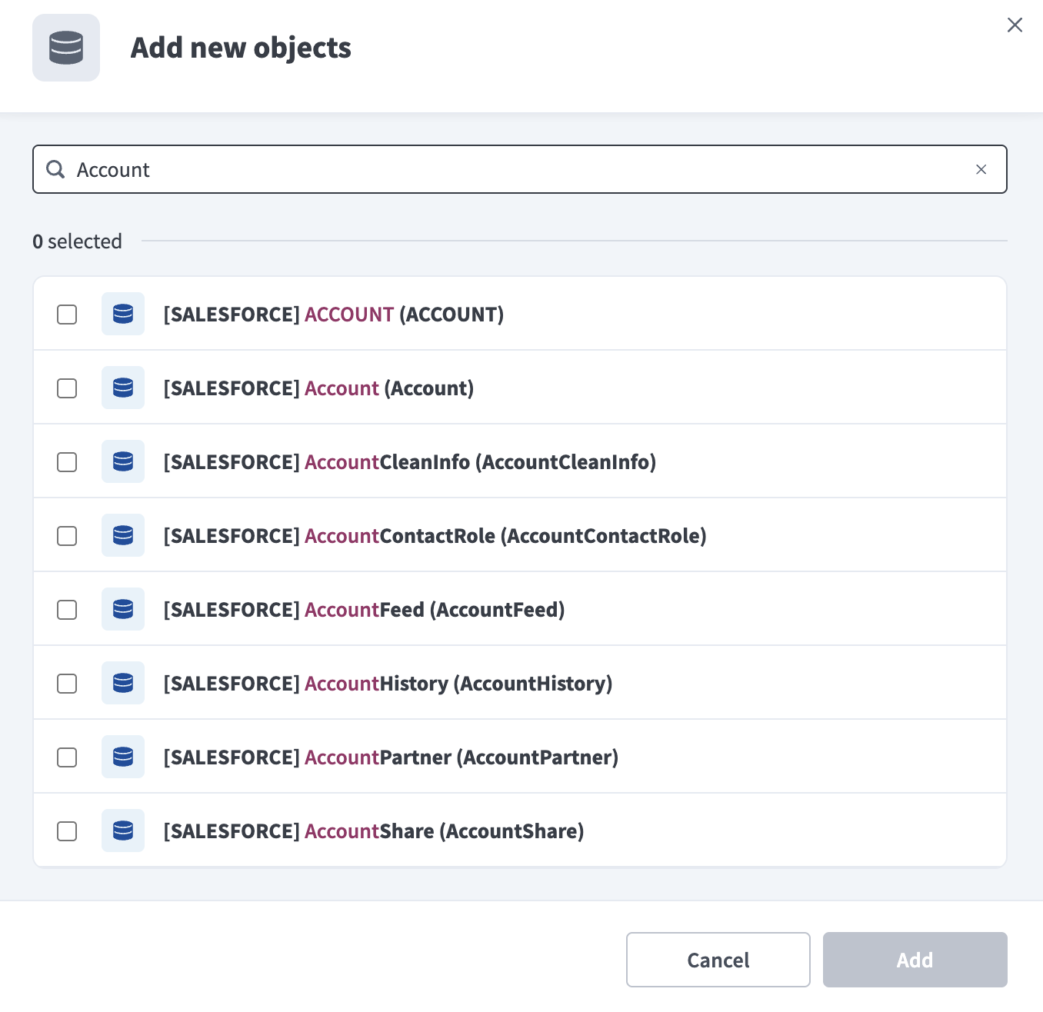Click the AccountShare (AccountShare) label
The height and width of the screenshot is (1012, 1043).
[374, 831]
